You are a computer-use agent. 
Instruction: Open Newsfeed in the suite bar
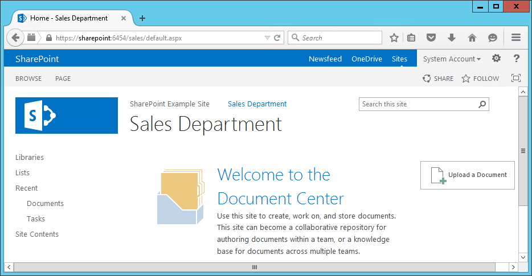click(325, 59)
